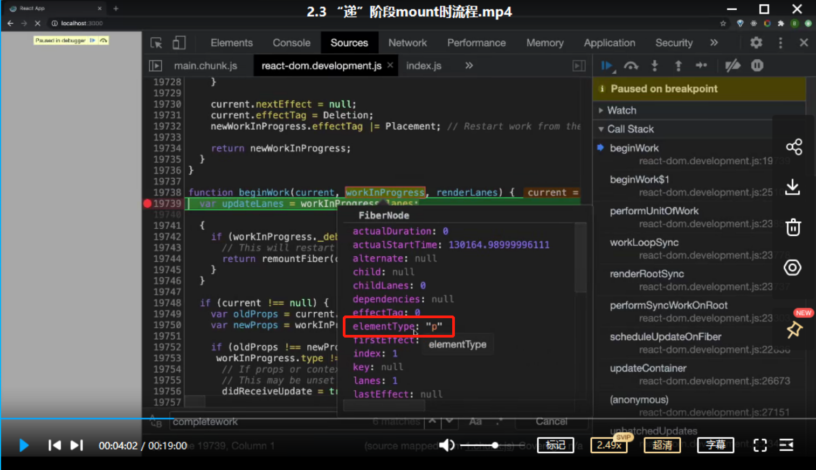
Task: Skip to the previous video
Action: (54, 445)
